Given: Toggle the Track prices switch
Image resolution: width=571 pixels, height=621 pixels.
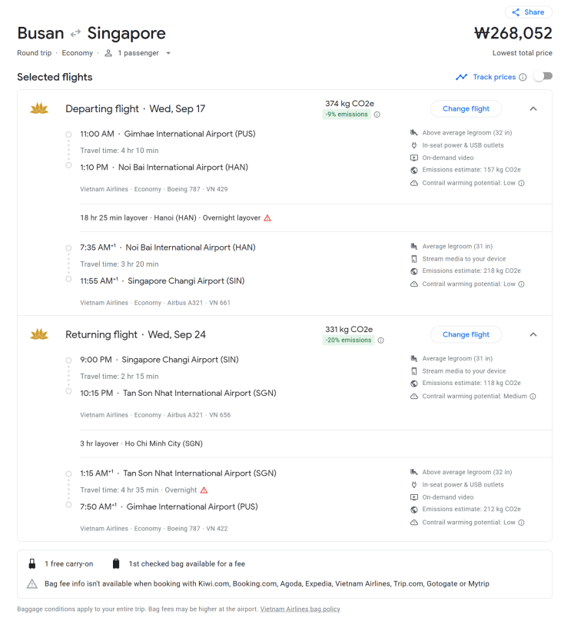Looking at the screenshot, I should (543, 77).
